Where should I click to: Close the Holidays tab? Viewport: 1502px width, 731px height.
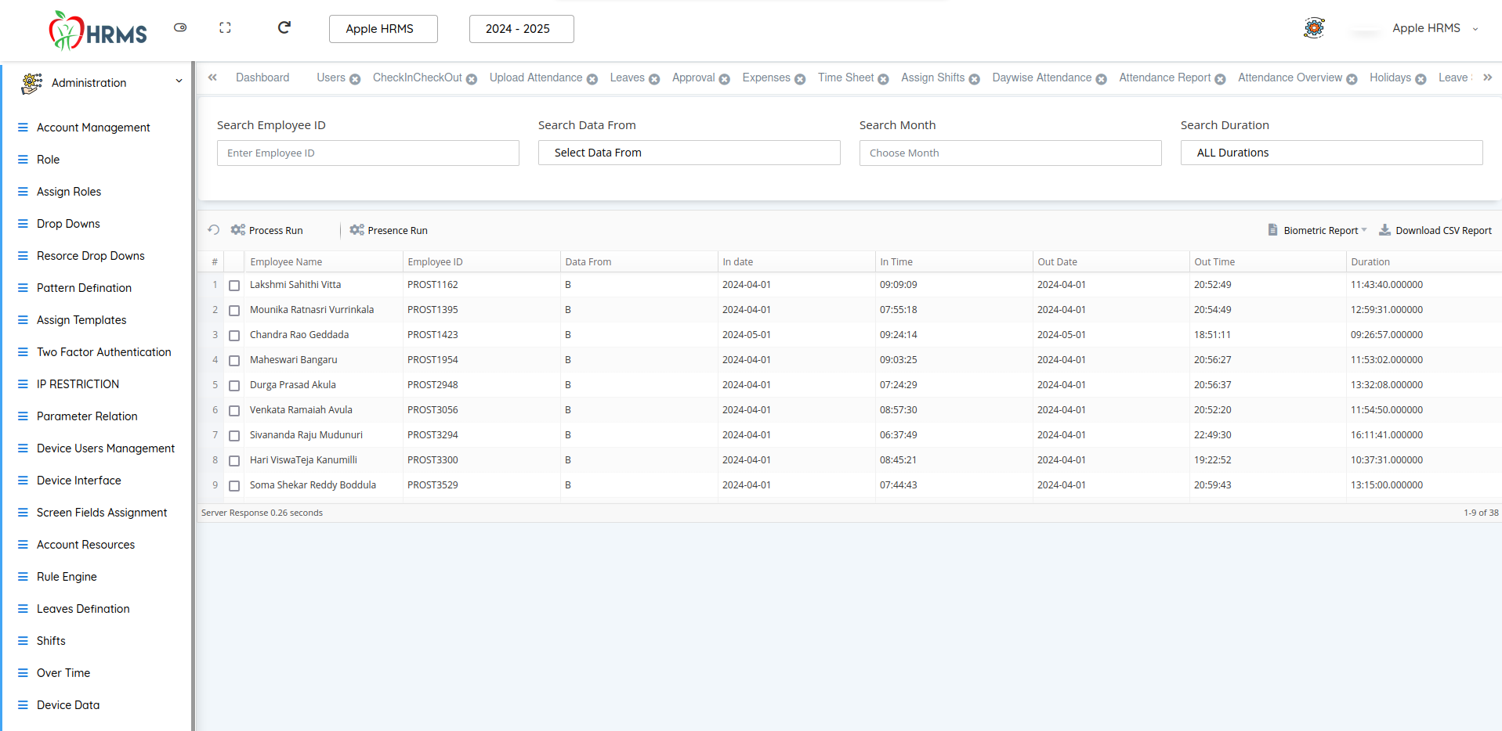pos(1421,79)
